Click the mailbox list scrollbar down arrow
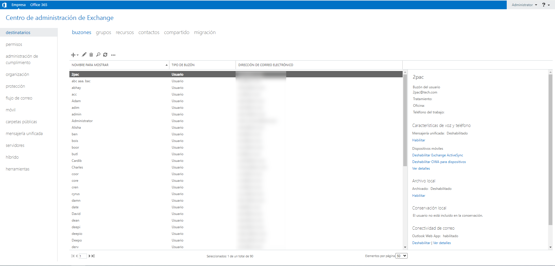 click(x=405, y=247)
